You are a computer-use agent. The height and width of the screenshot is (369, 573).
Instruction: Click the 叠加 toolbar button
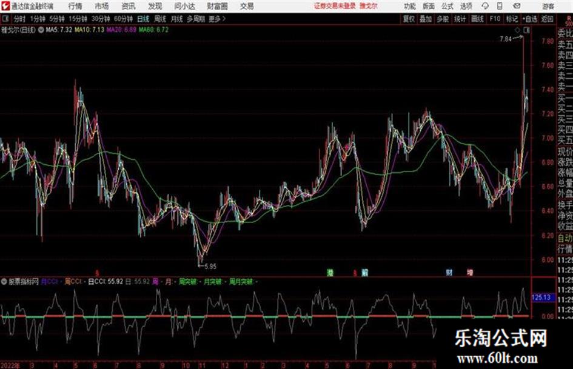pyautogui.click(x=426, y=19)
